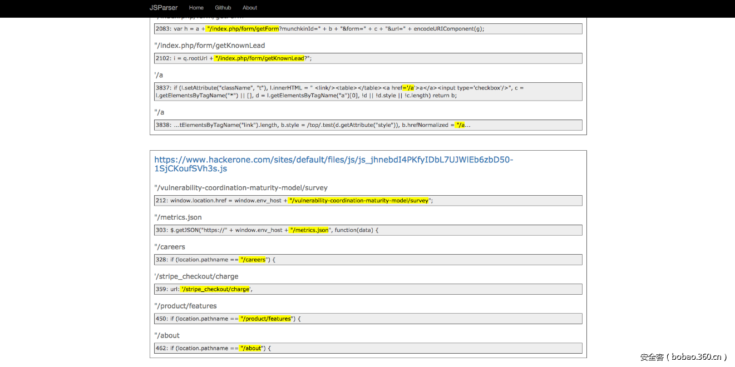735x367 pixels.
Task: Open the hackerone.com JS file link
Action: 333,164
